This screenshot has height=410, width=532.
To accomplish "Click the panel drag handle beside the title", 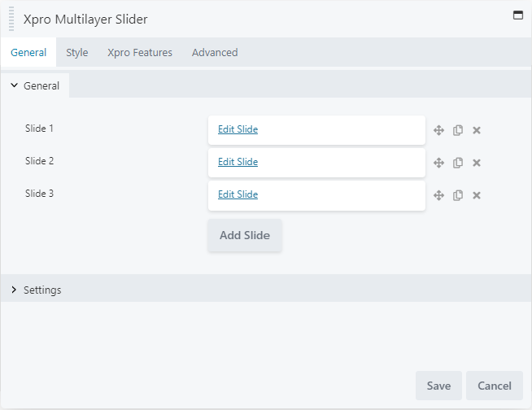I will (x=11, y=18).
